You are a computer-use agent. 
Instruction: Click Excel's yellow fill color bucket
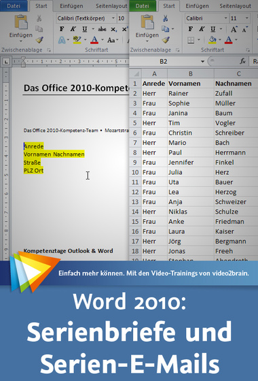[213, 40]
